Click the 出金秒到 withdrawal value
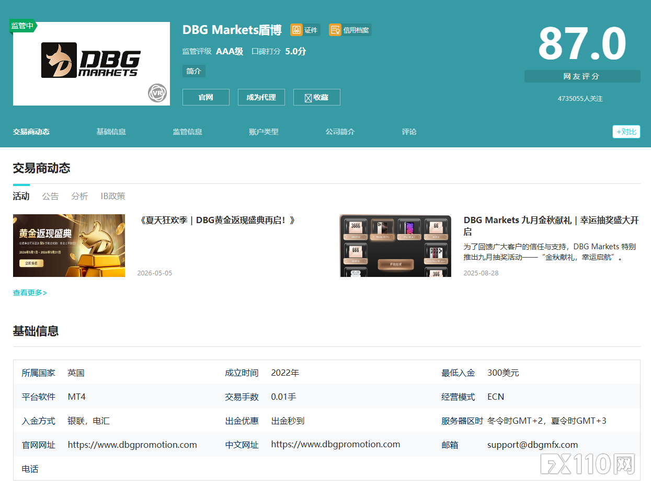Screen dimensions: 651x487 pyautogui.click(x=288, y=421)
